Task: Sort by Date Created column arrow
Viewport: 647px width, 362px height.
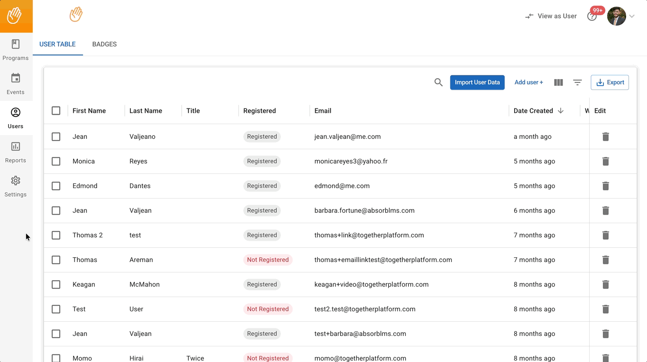Action: click(x=561, y=111)
